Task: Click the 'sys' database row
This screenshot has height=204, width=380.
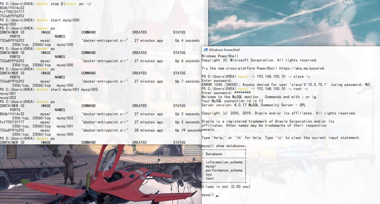Action: tap(209, 174)
